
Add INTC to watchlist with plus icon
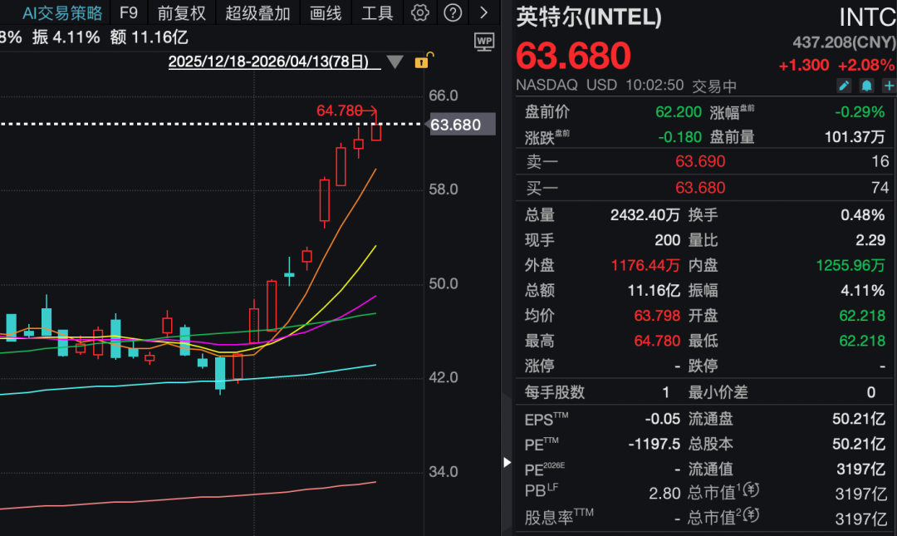coord(889,86)
